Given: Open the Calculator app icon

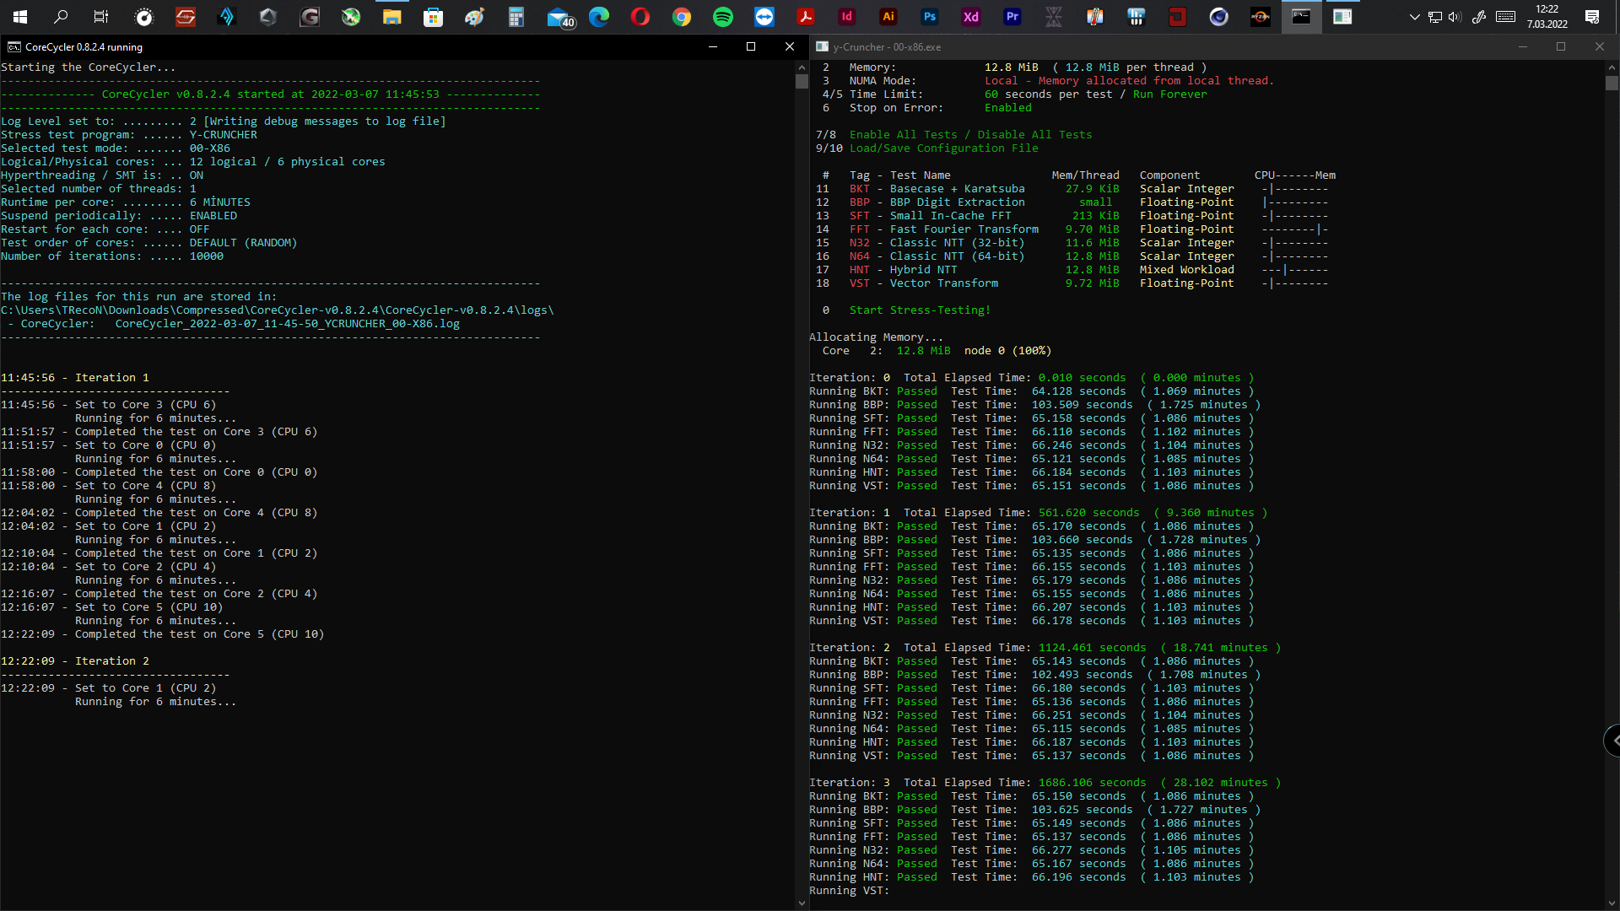Looking at the screenshot, I should click(x=516, y=17).
